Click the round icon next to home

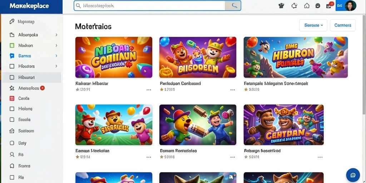[317, 6]
